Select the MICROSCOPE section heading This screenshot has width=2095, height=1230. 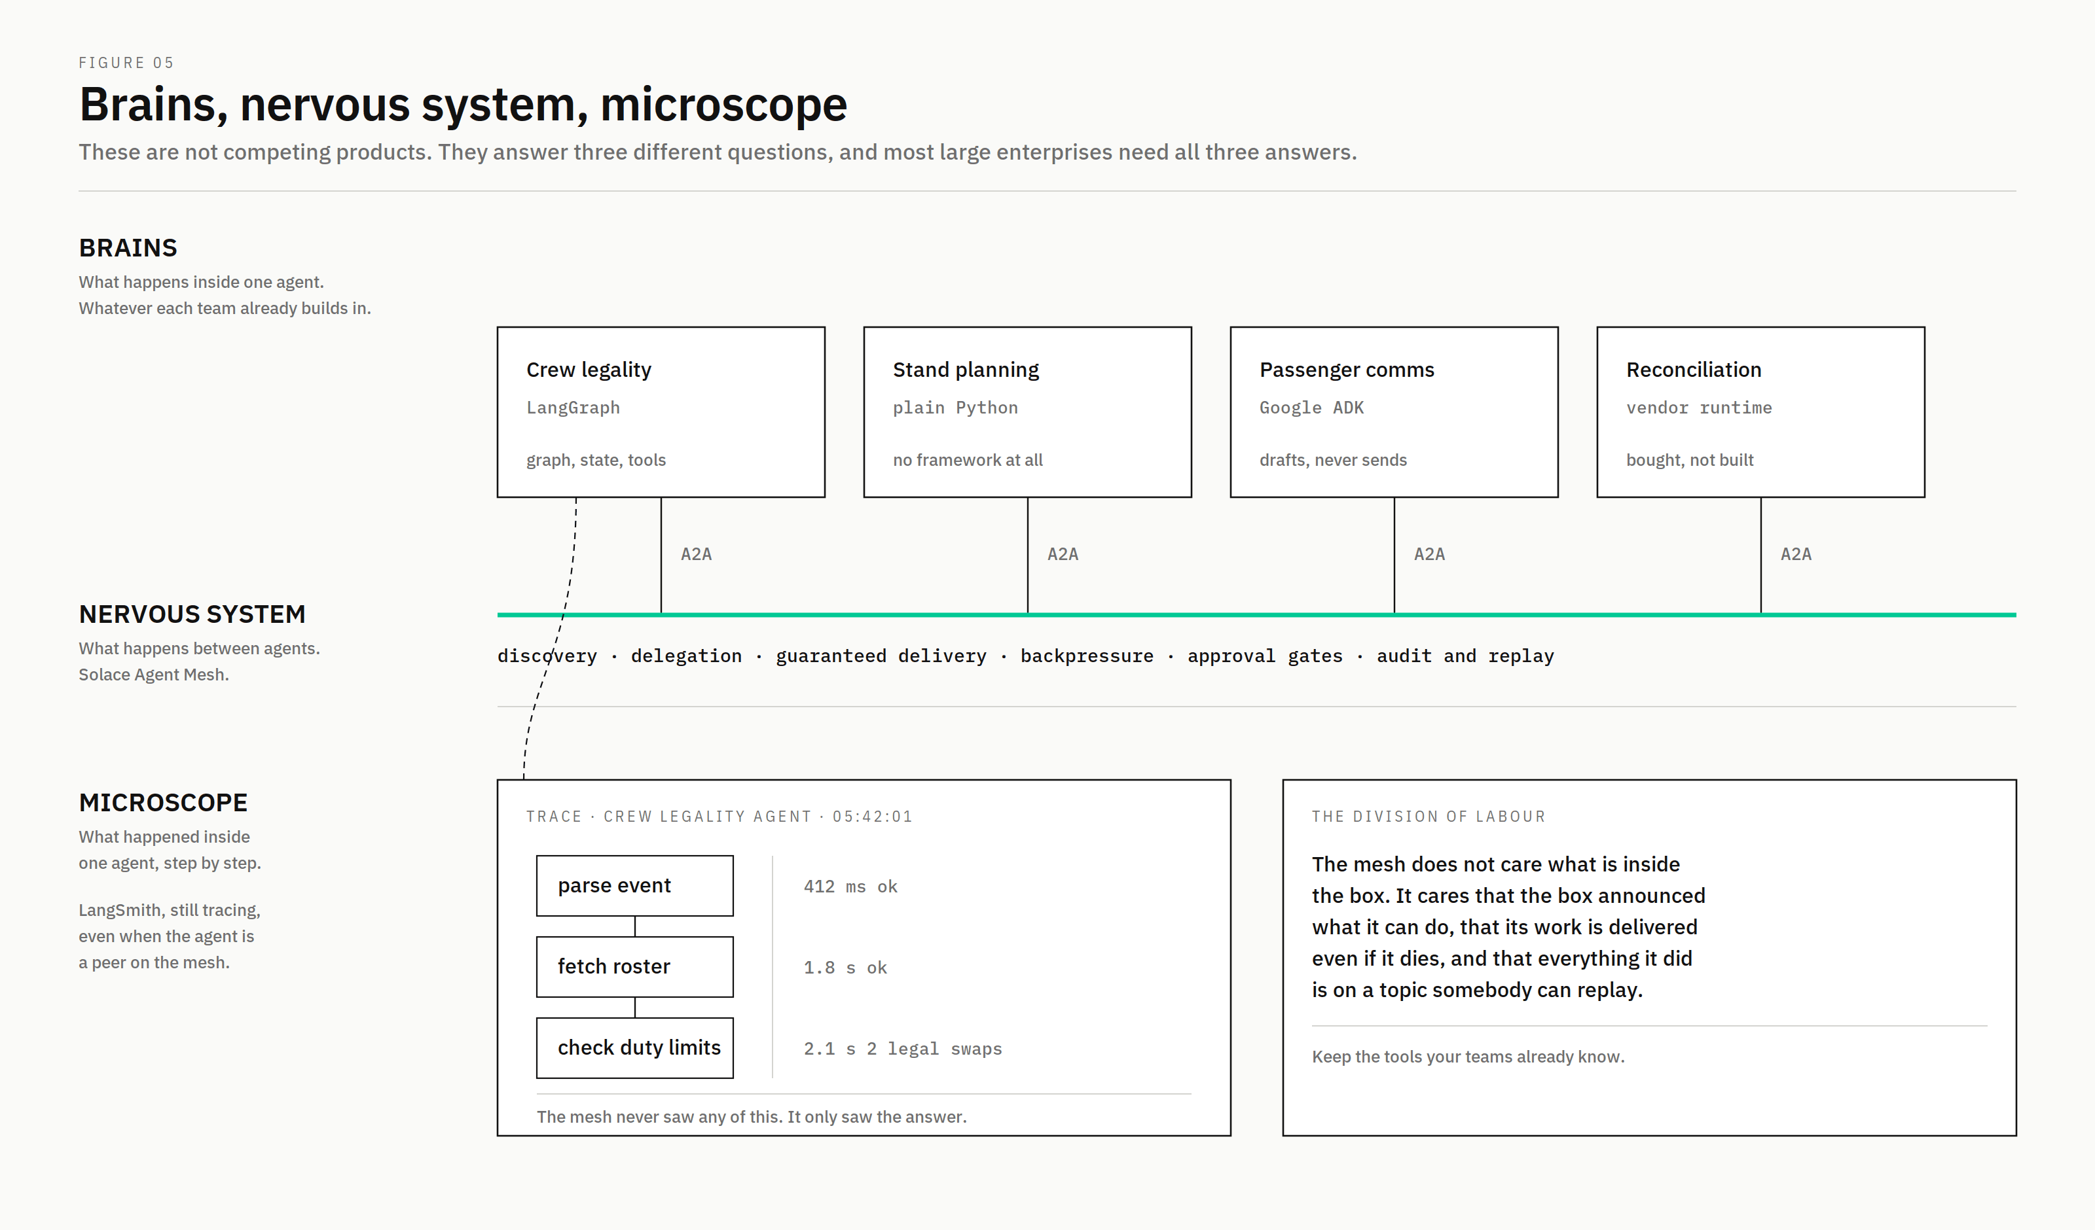pos(163,803)
